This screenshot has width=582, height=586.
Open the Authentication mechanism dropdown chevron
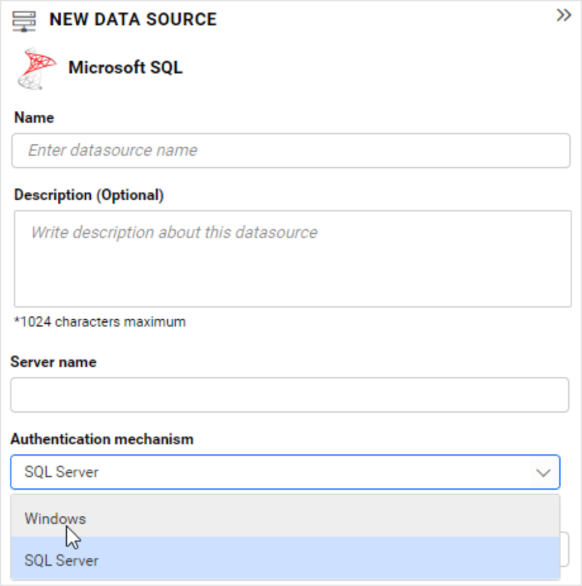point(543,472)
